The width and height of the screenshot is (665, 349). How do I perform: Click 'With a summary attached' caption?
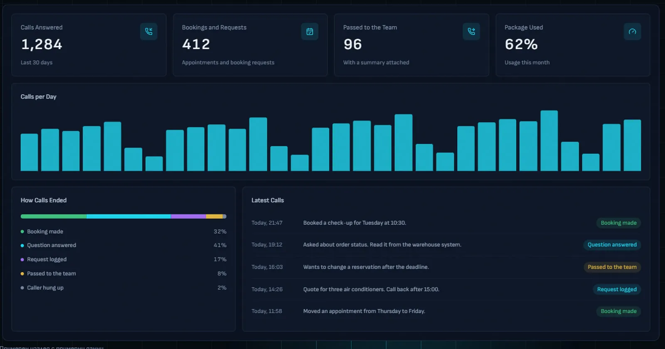[376, 62]
